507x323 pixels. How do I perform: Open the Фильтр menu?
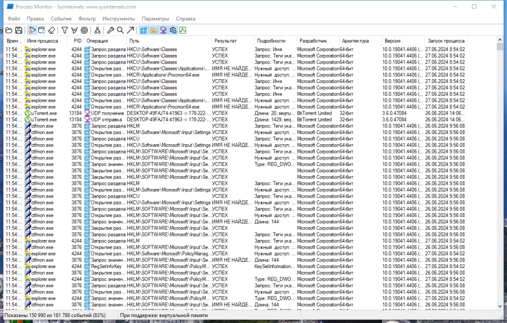point(87,19)
